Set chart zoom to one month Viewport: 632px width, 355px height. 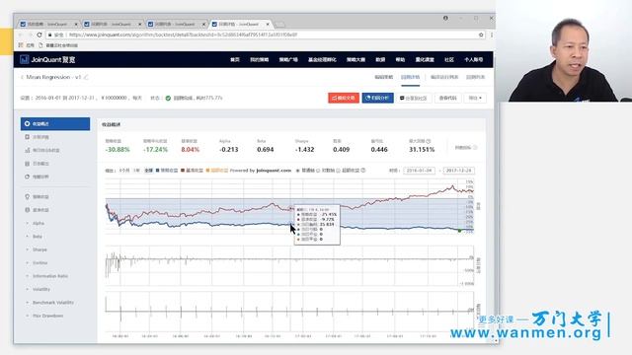coord(124,171)
